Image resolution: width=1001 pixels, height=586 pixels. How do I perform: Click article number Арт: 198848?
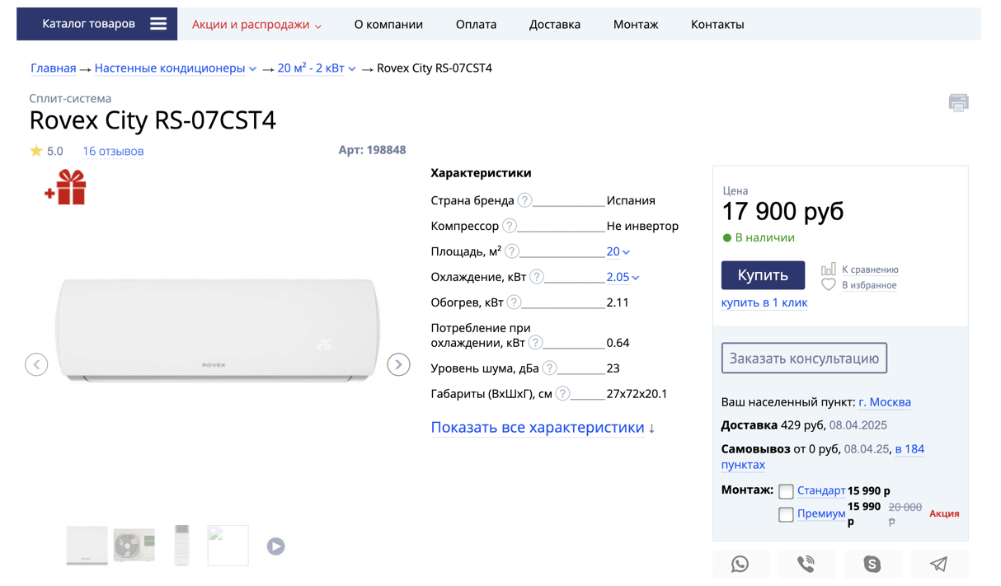[x=372, y=150]
